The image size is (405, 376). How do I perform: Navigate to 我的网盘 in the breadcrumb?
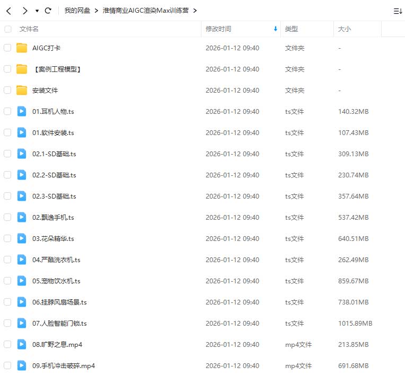[77, 11]
